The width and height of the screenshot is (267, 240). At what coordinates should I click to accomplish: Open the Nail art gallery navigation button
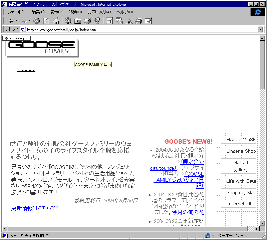pos(238,166)
